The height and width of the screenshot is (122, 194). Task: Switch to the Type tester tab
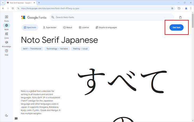50,28
